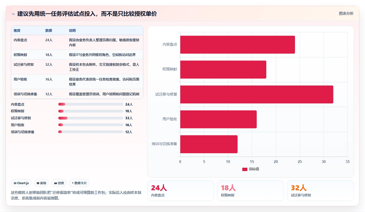The width and height of the screenshot is (365, 212).
Task: Click the 12人 value in the table
Action: coord(49,94)
